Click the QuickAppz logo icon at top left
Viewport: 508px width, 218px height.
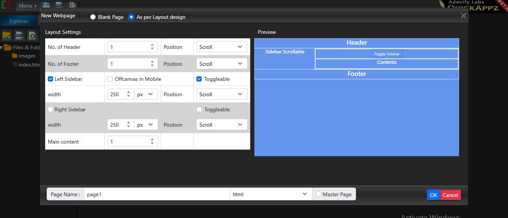[6, 6]
